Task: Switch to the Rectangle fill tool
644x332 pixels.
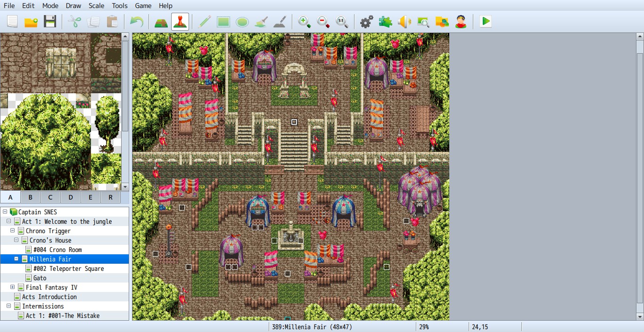Action: coord(223,22)
